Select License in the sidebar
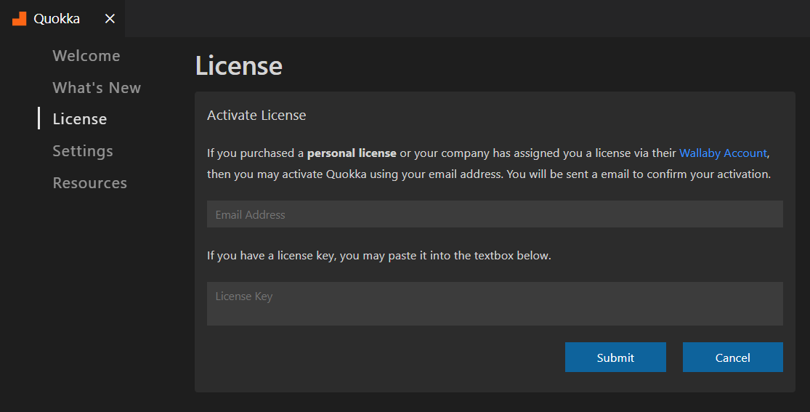This screenshot has width=810, height=412. pos(80,119)
